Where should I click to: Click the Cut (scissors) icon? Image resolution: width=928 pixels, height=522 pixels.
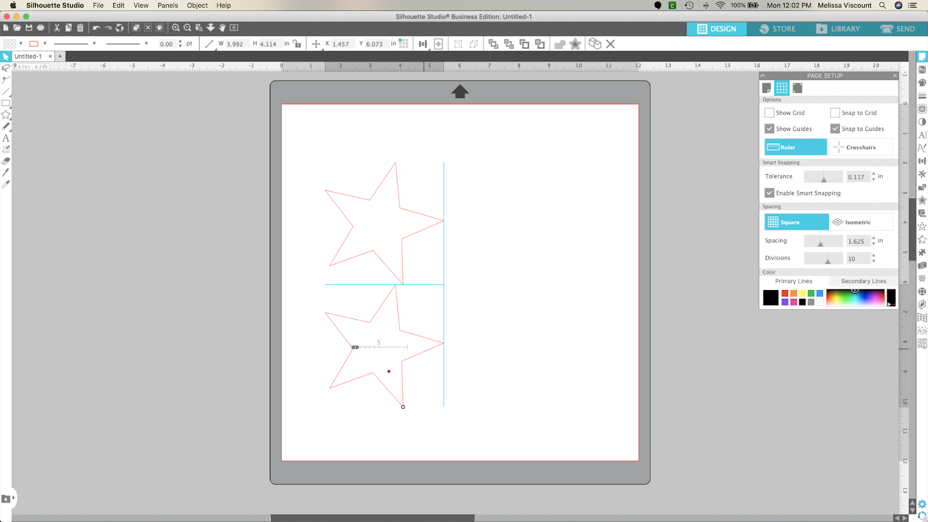tap(56, 27)
